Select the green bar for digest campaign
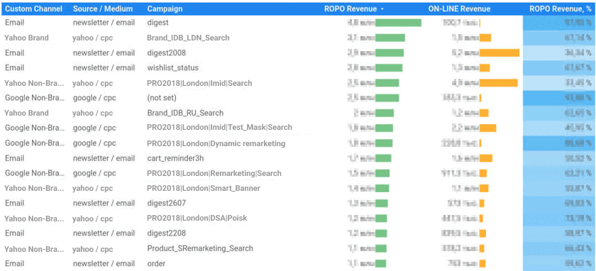 pos(398,23)
